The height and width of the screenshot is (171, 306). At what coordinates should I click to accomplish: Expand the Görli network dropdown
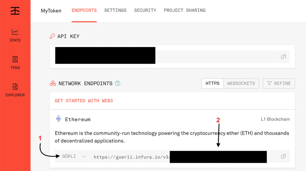point(74,156)
